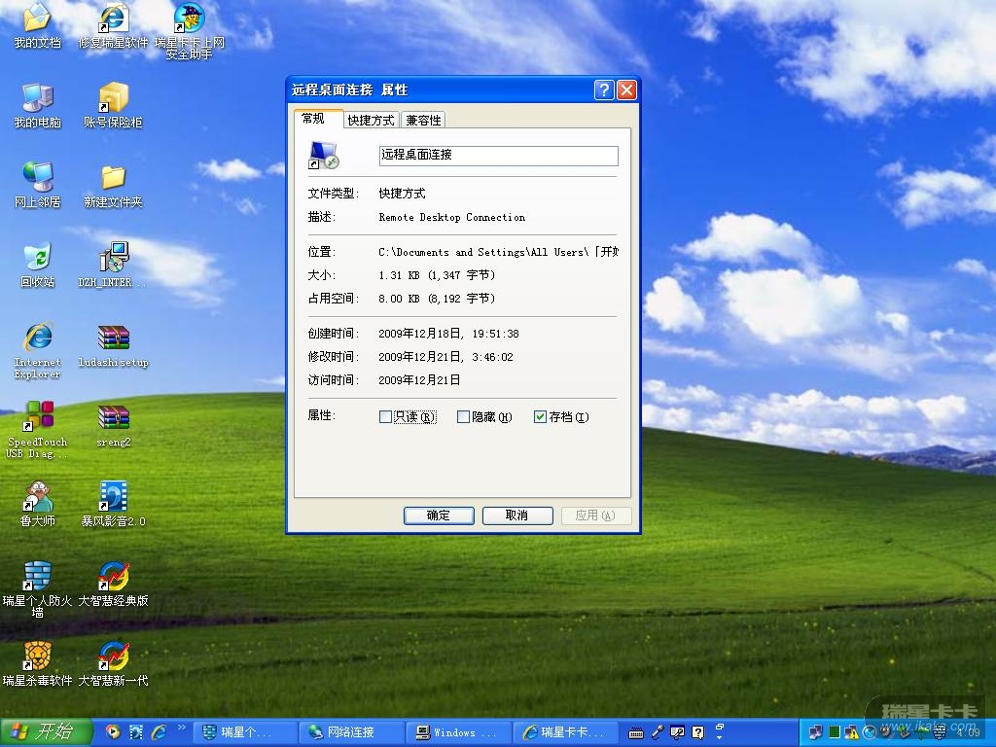This screenshot has height=747, width=996.
Task: Uncheck the 存档 archive checkbox
Action: pos(541,417)
